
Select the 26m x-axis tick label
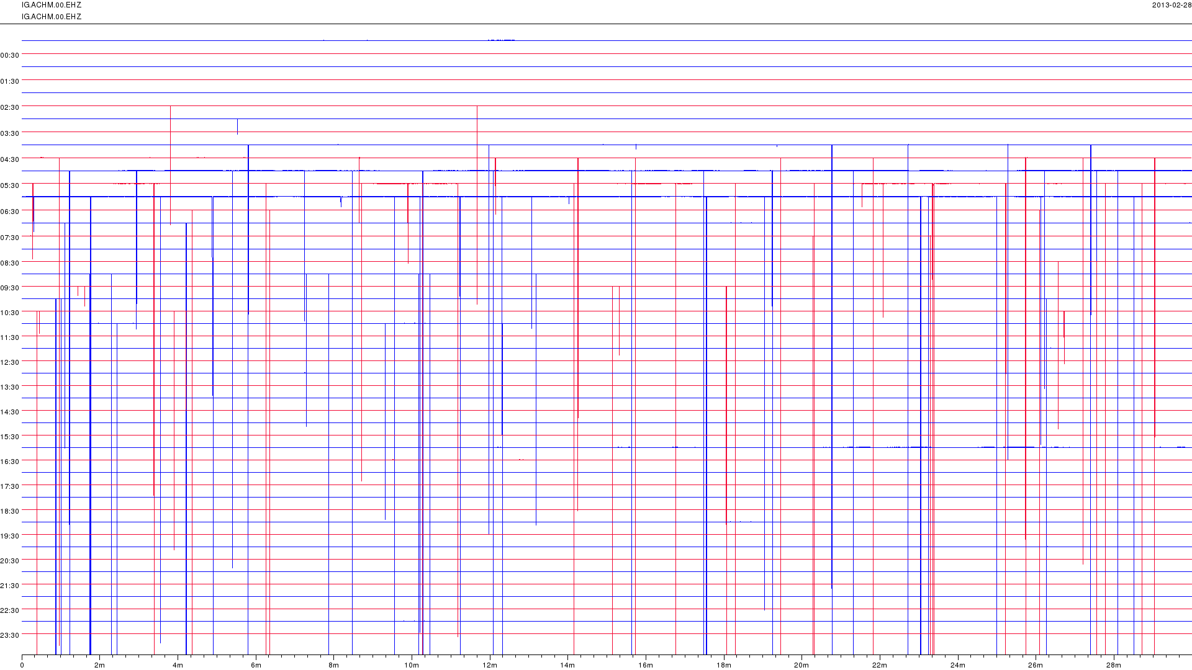(x=1036, y=666)
